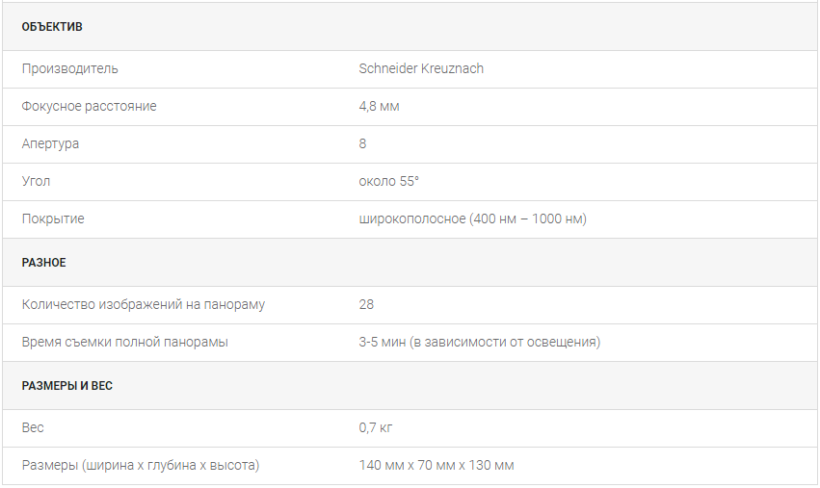Click the около 55° angle value
Screen dimensions: 820x488
click(388, 181)
